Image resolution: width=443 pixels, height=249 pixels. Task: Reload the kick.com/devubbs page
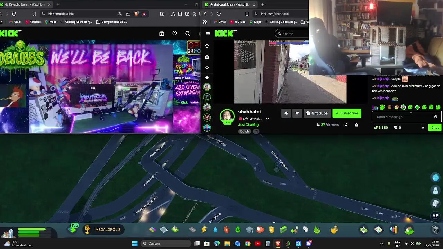point(14,14)
